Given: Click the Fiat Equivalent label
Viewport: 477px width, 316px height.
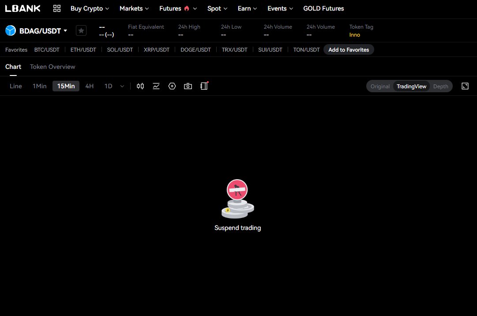Looking at the screenshot, I should pyautogui.click(x=146, y=27).
